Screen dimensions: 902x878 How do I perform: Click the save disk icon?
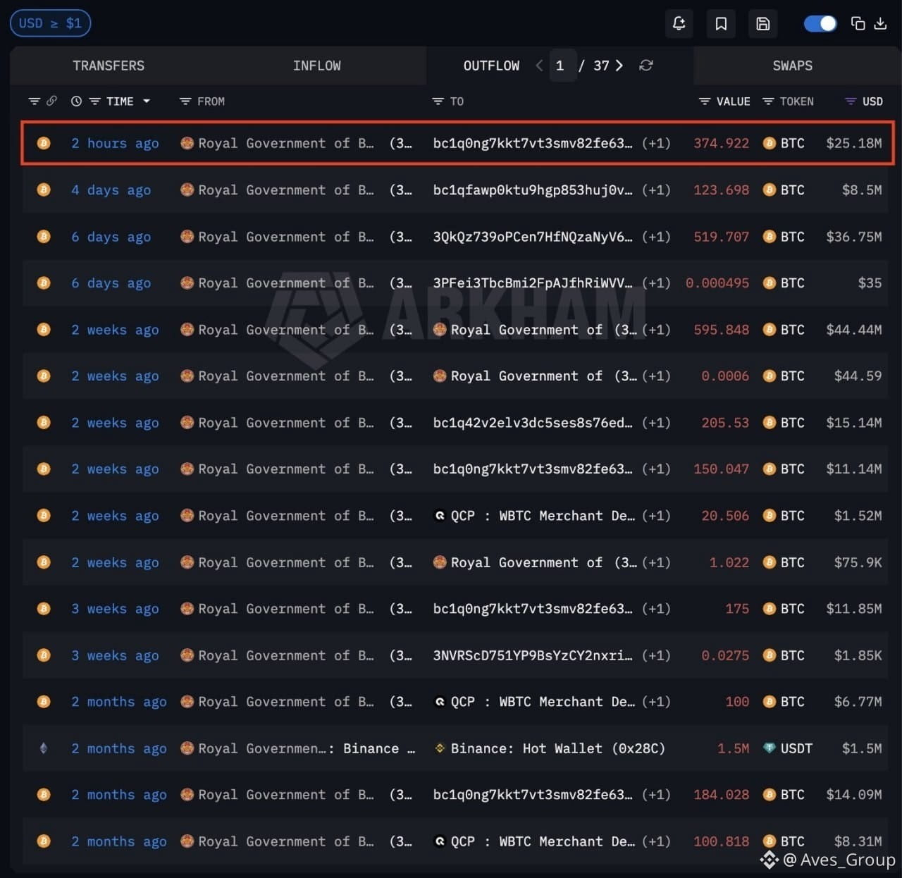(763, 23)
